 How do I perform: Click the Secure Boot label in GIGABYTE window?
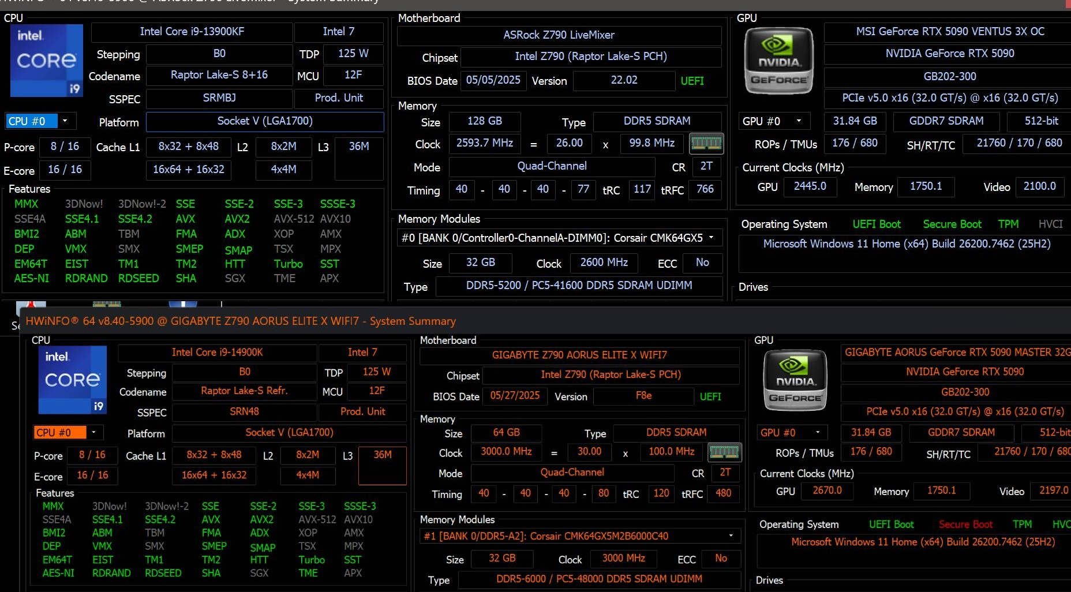[965, 524]
